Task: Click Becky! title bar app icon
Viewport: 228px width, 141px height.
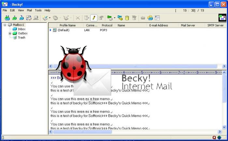Action: (x=5, y=4)
